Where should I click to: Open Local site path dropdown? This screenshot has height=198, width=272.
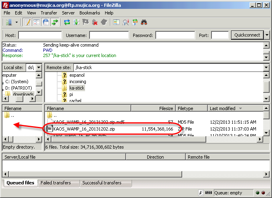click(x=39, y=67)
